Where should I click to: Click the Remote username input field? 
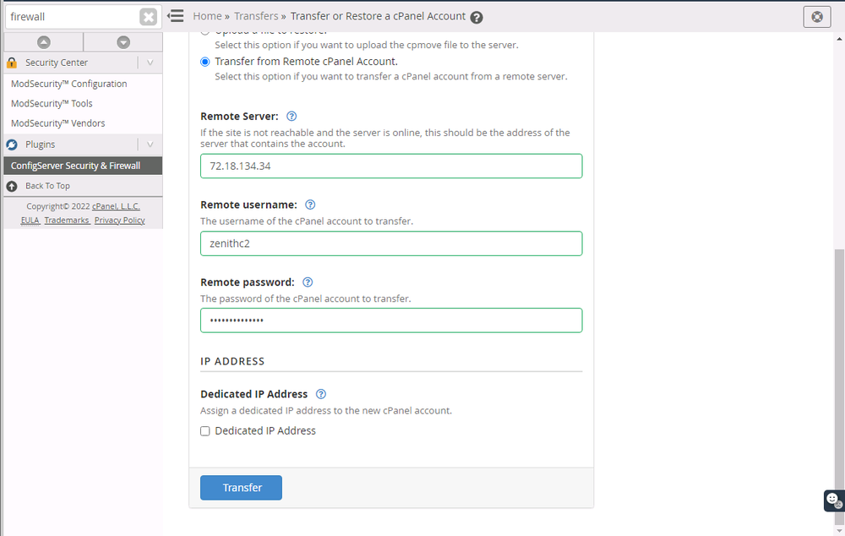click(x=391, y=243)
